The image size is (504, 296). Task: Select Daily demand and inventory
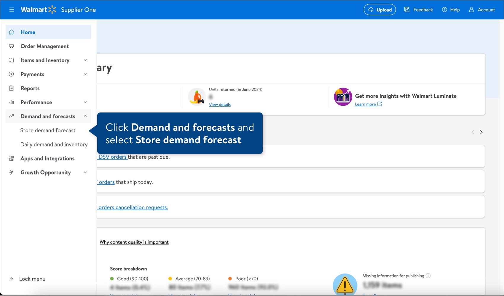tap(54, 144)
